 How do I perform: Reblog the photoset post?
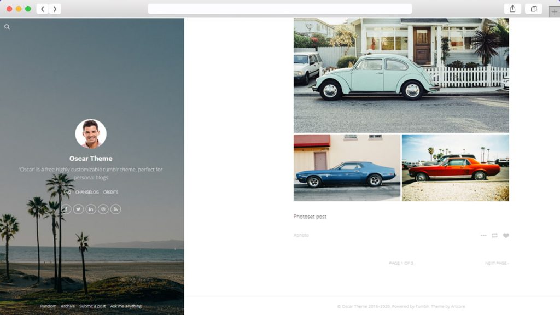click(494, 235)
